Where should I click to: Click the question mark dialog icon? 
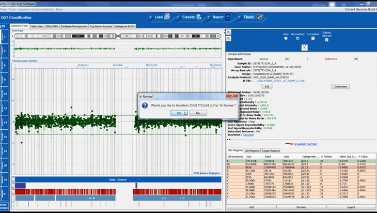coord(145,105)
